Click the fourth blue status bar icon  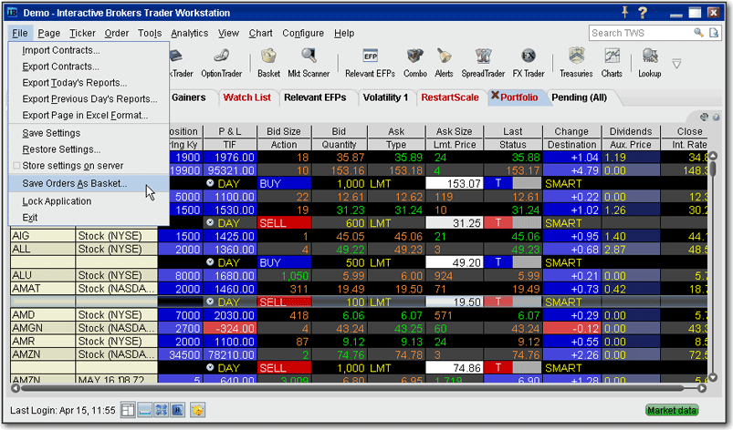(178, 410)
